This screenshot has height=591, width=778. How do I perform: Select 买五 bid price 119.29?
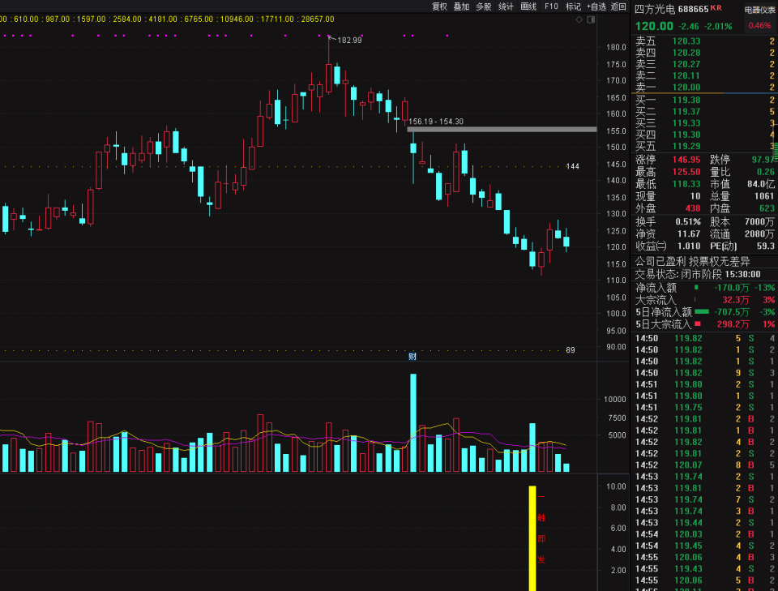tap(686, 146)
